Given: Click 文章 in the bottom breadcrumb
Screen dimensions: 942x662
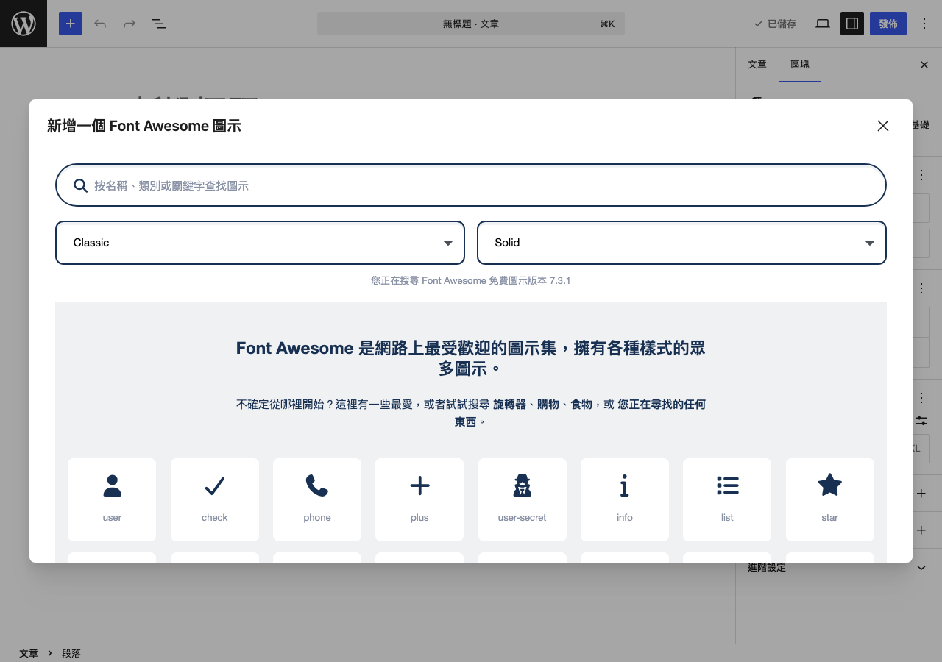Looking at the screenshot, I should [x=29, y=653].
